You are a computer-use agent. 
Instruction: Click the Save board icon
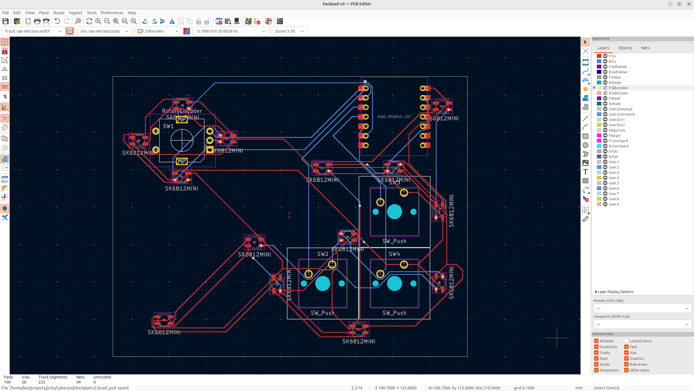pos(5,21)
